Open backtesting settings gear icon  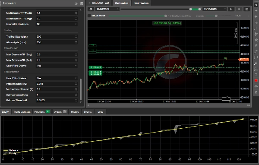[91, 9]
